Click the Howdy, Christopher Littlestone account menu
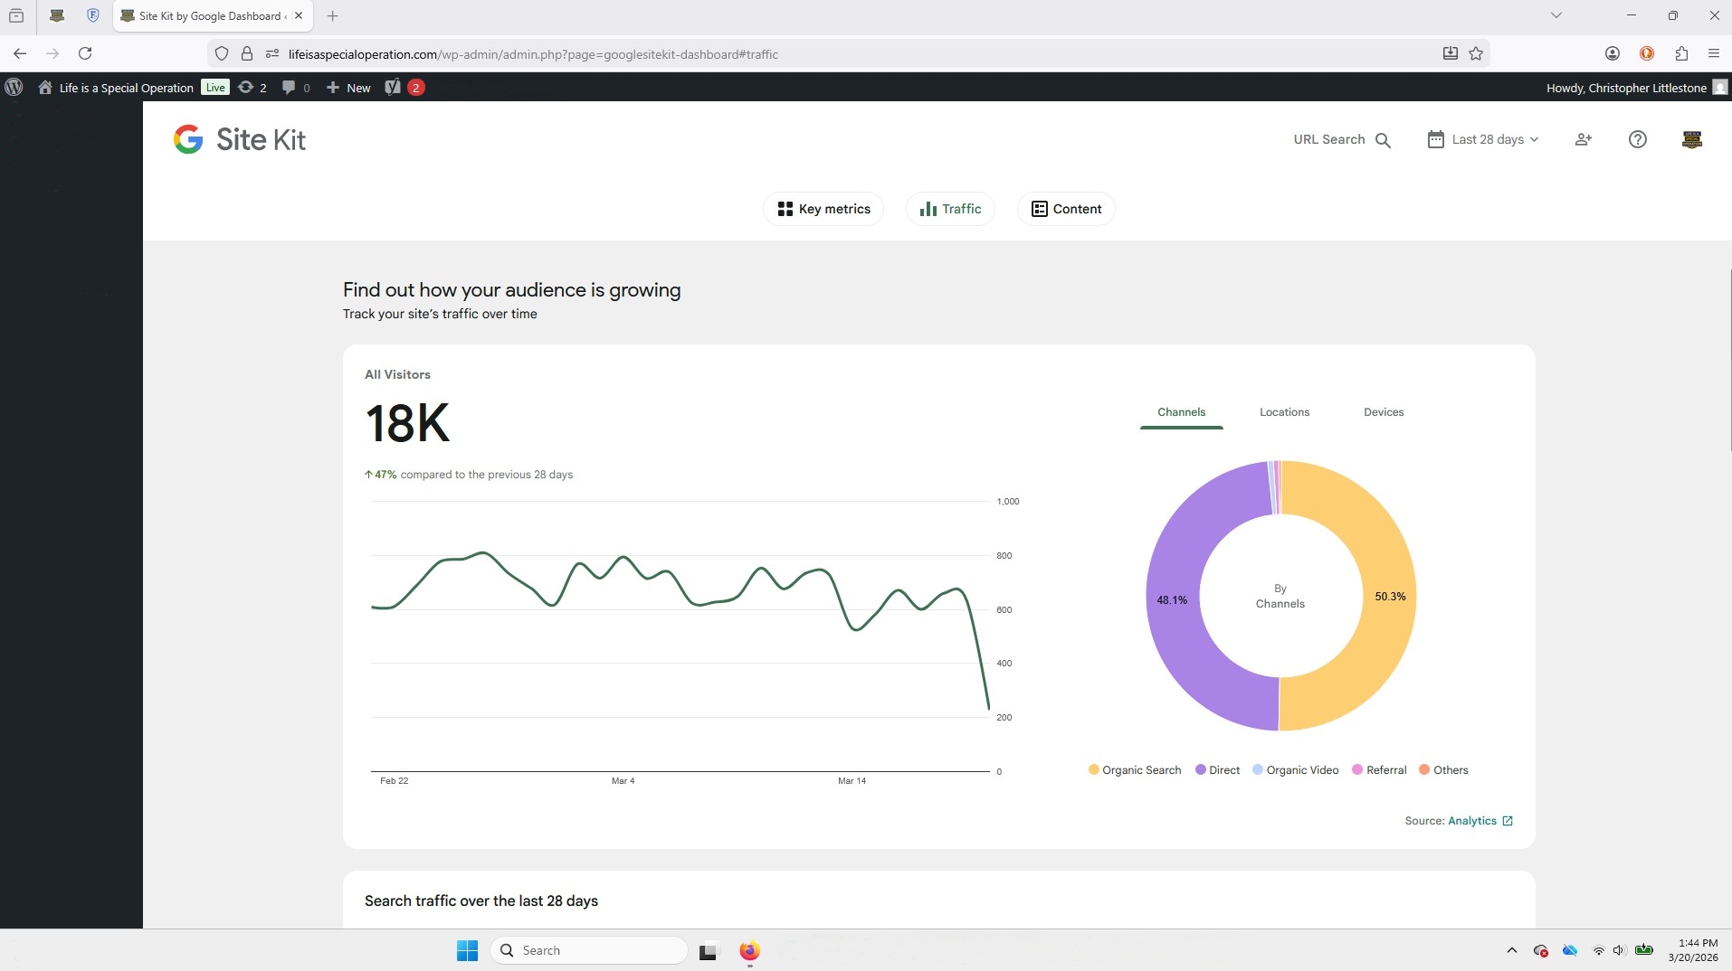This screenshot has width=1732, height=971. tap(1636, 88)
